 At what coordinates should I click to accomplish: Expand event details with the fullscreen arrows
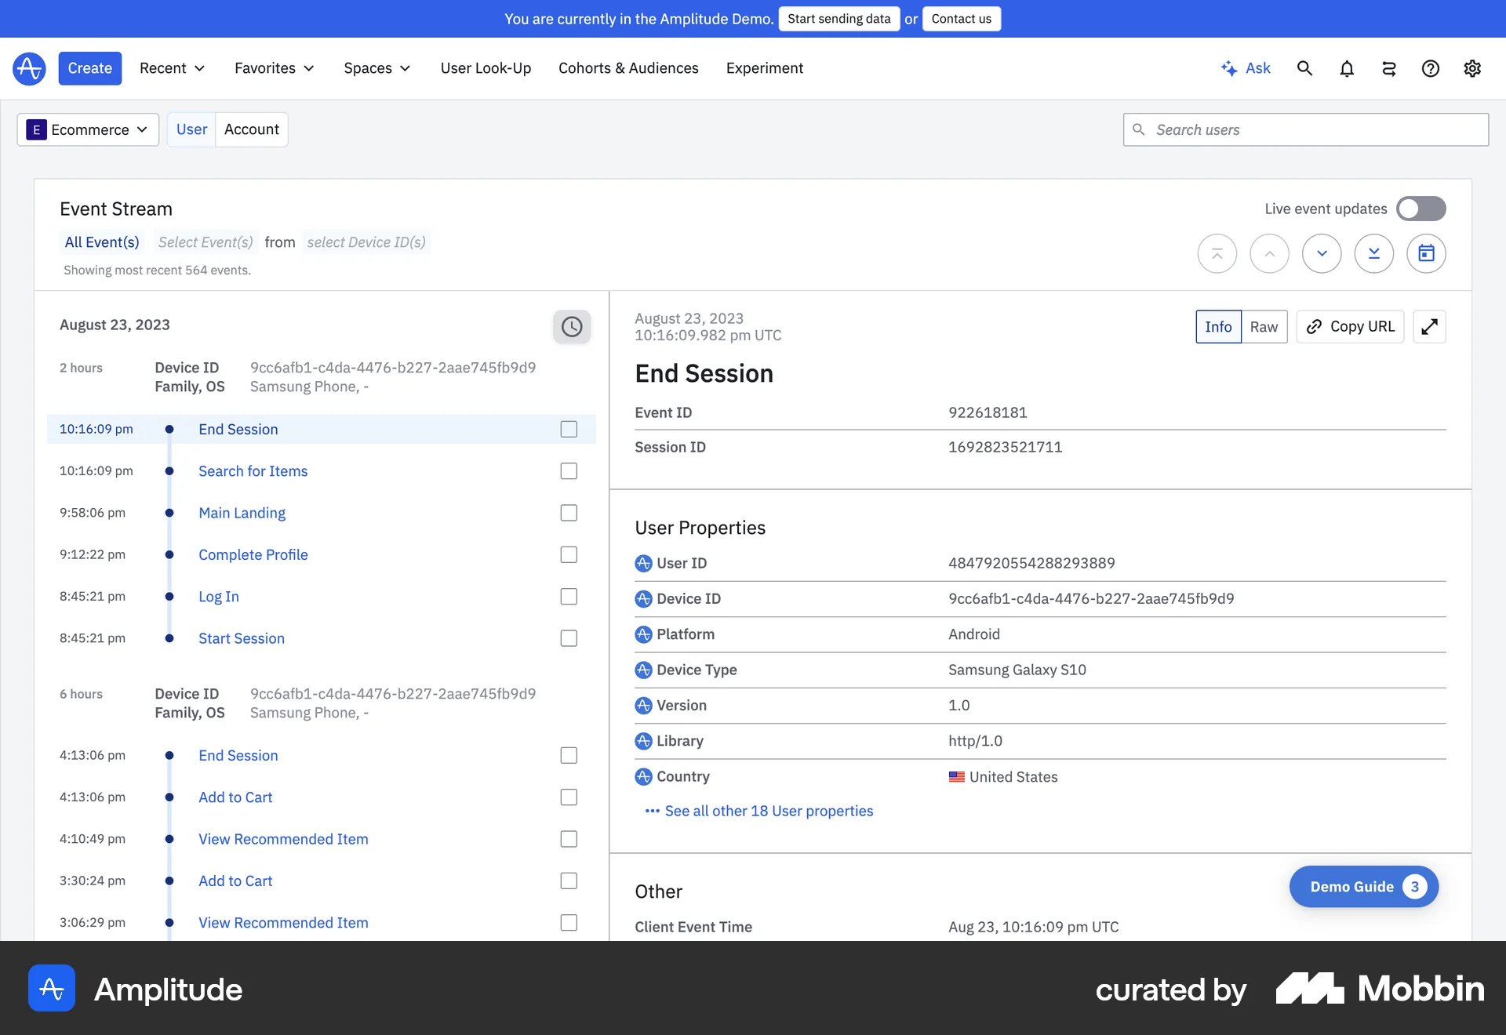tap(1429, 326)
